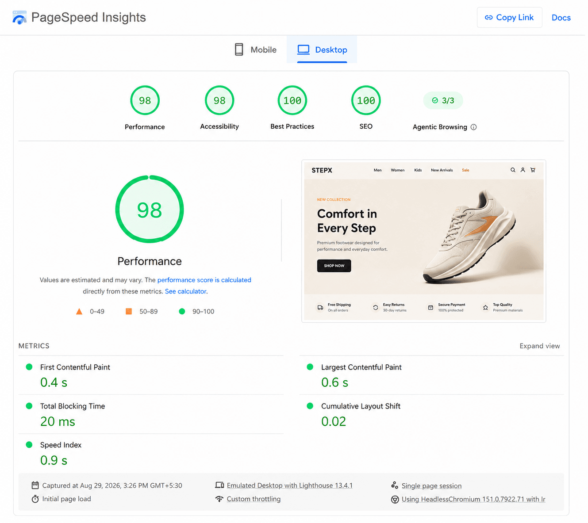Click the Speed Index label
The height and width of the screenshot is (523, 588).
pos(61,445)
